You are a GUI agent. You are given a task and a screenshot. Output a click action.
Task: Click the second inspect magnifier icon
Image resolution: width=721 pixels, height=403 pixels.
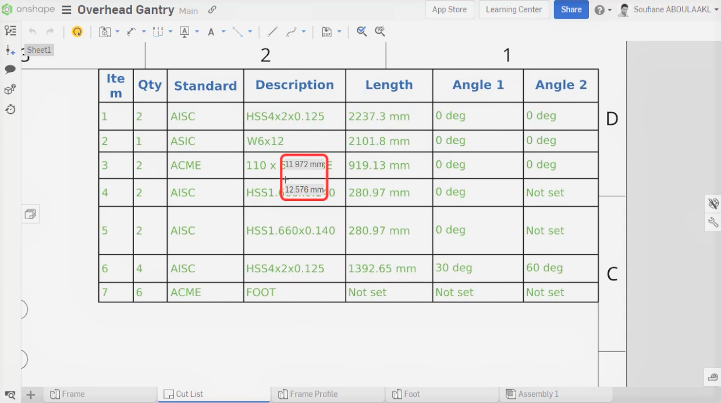380,31
